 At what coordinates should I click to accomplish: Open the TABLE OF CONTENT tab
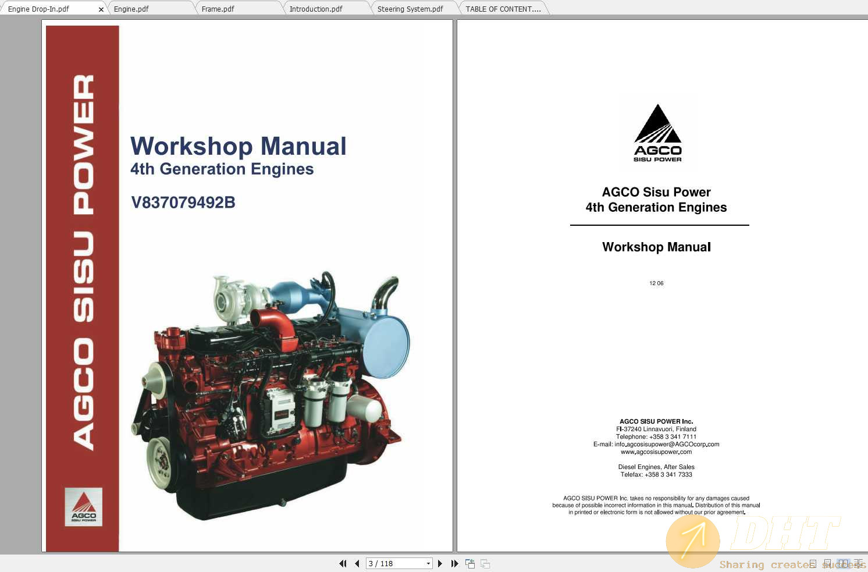click(503, 9)
